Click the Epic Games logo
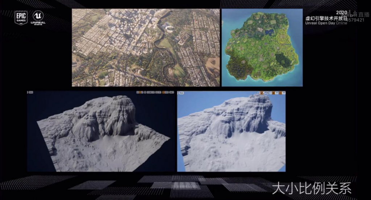Image resolution: width=371 pixels, height=200 pixels. (21, 18)
